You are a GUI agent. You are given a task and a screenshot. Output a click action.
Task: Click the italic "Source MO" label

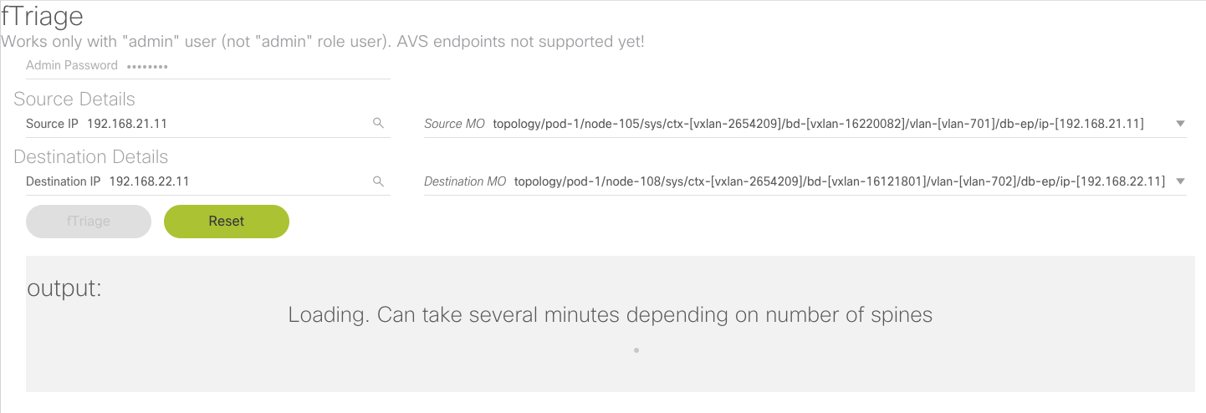pos(454,124)
